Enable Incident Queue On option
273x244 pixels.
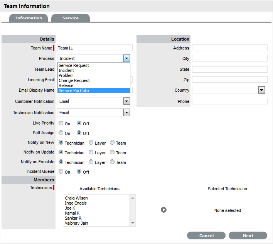(61, 172)
